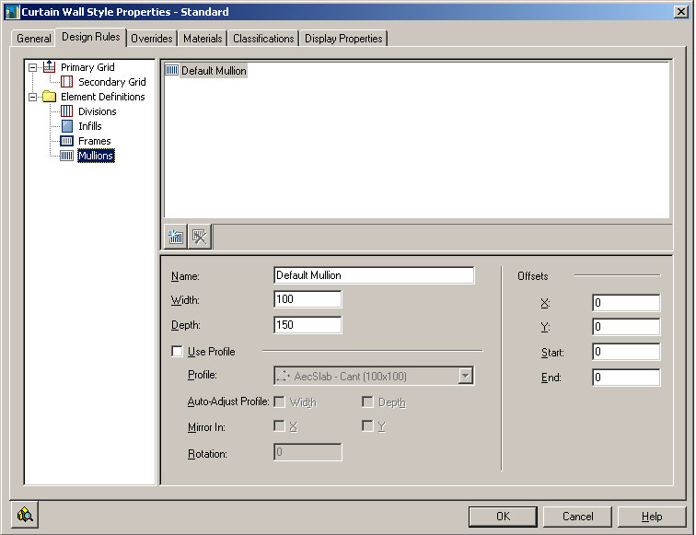
Task: Open the Profile dropdown list
Action: click(465, 376)
